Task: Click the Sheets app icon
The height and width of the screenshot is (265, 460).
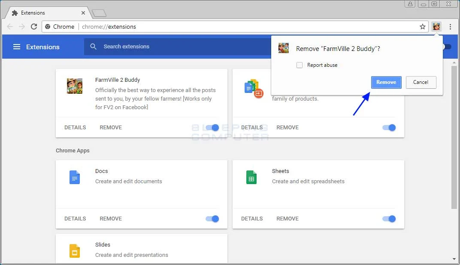Action: coord(251,177)
